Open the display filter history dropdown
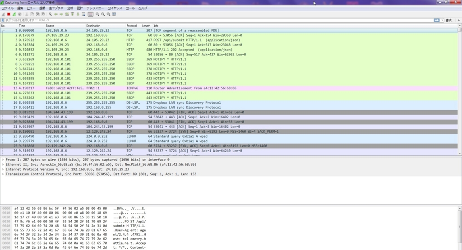Screen dimensions: 462x250 (442, 20)
